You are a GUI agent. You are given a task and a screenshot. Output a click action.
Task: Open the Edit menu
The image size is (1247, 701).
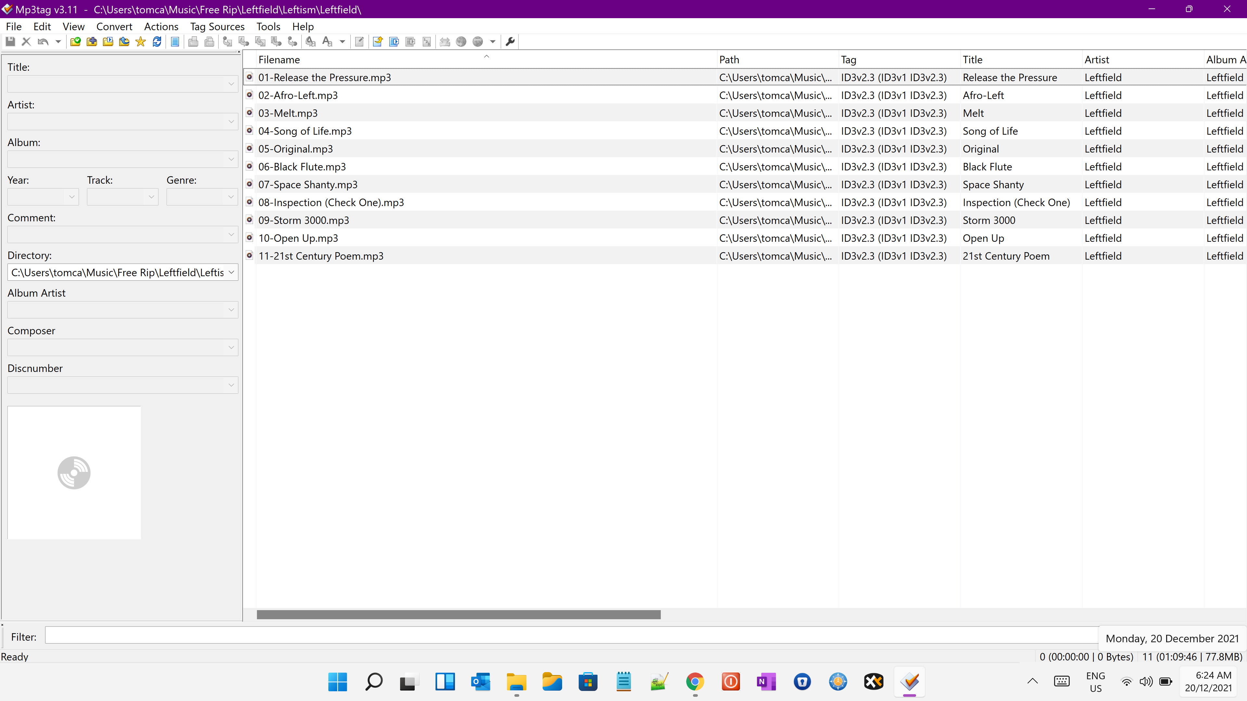point(42,27)
